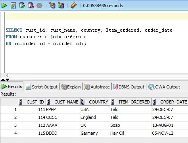This screenshot has height=143, width=188.
Task: Click the Explain Plan toolbar icon
Action: [52, 6]
